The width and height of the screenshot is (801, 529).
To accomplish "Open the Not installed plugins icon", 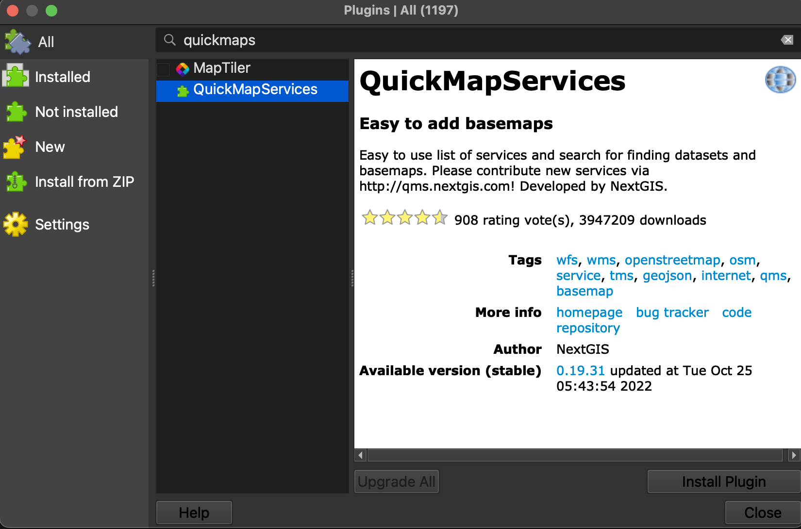I will click(x=15, y=112).
